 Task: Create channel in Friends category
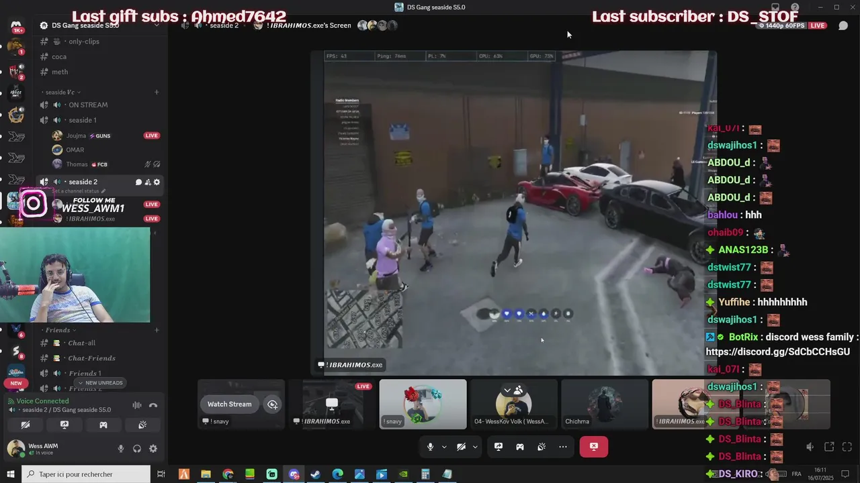tap(157, 330)
